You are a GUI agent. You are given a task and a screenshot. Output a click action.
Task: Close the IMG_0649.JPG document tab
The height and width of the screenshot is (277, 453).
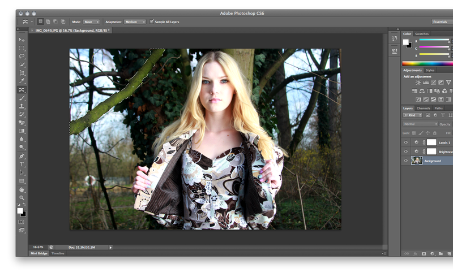(32, 31)
